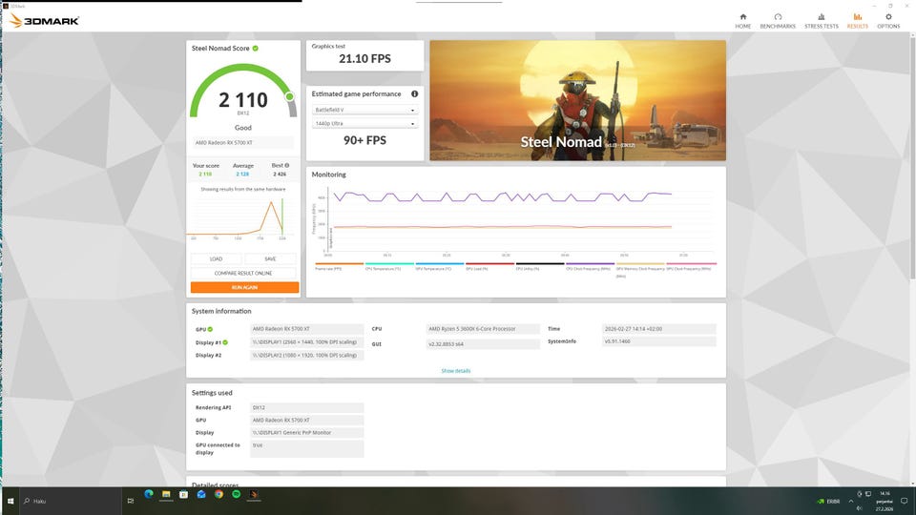
Task: Click the Rendering API DX12 value
Action: (x=306, y=407)
